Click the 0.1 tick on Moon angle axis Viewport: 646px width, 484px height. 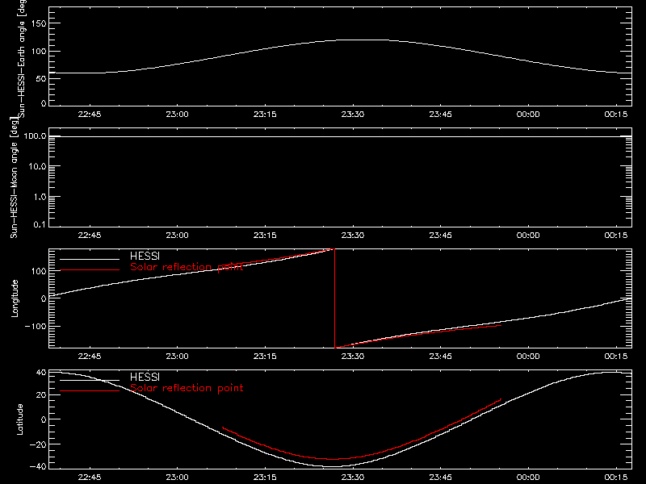pos(40,224)
